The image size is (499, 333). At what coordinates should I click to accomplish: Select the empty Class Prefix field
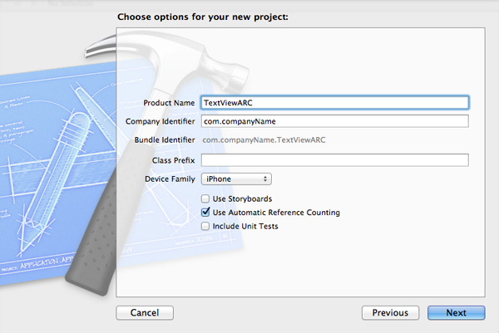point(335,159)
